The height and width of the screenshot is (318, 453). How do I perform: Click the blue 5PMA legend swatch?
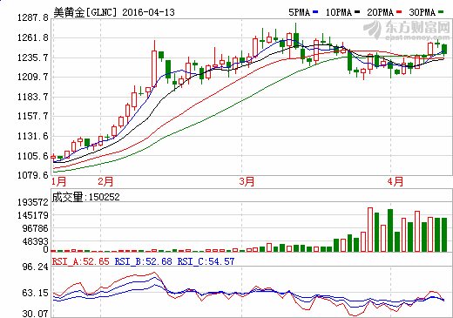(x=315, y=12)
